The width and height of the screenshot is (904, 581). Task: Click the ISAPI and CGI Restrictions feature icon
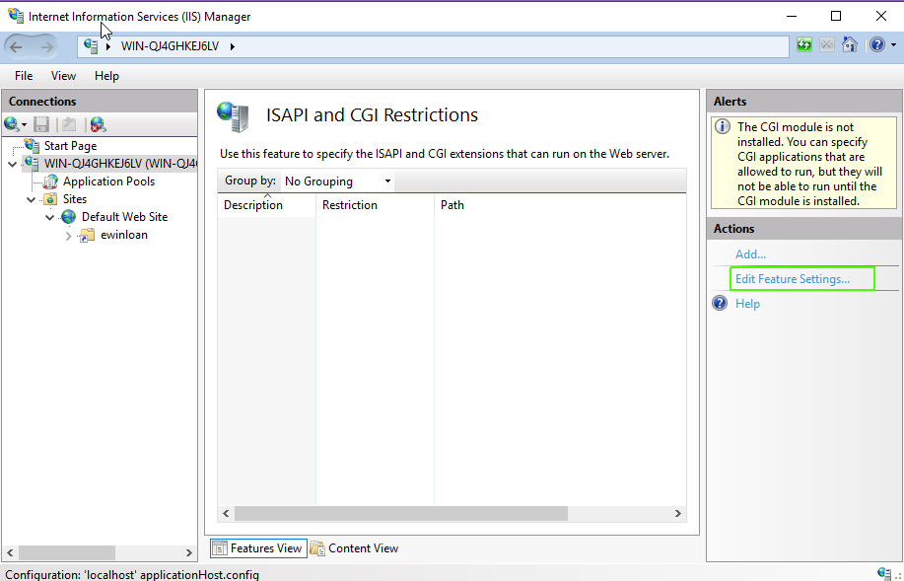[x=233, y=116]
